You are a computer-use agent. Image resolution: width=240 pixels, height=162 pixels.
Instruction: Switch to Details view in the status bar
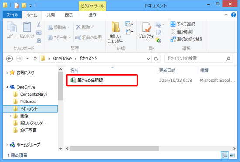(225, 155)
